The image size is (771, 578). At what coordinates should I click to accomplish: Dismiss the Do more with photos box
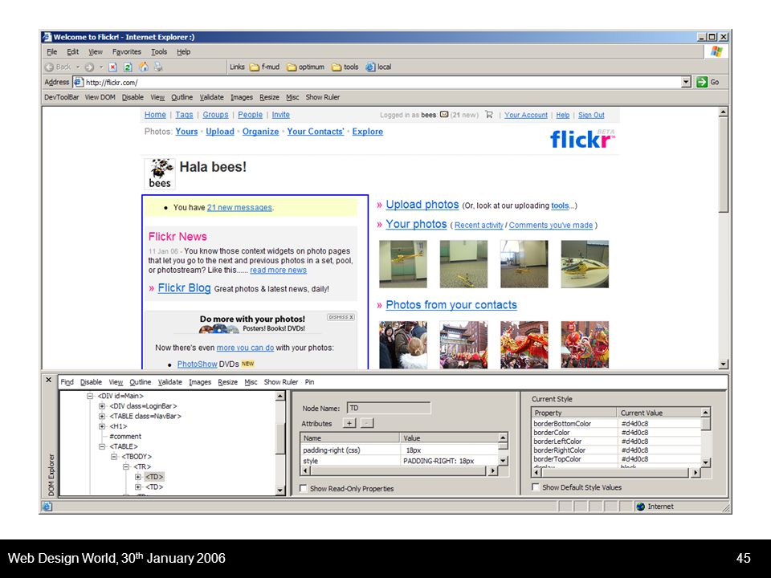click(x=341, y=318)
